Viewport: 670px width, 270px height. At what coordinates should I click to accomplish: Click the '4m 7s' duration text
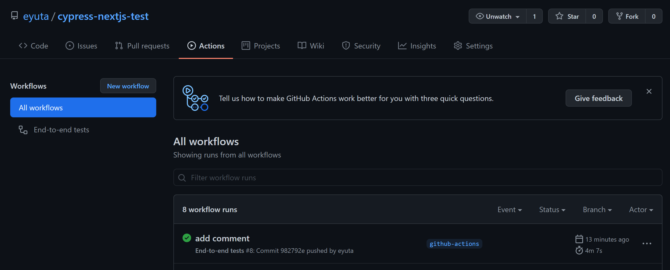click(x=593, y=251)
